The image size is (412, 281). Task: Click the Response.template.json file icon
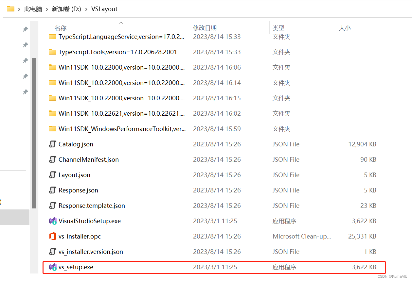52,206
